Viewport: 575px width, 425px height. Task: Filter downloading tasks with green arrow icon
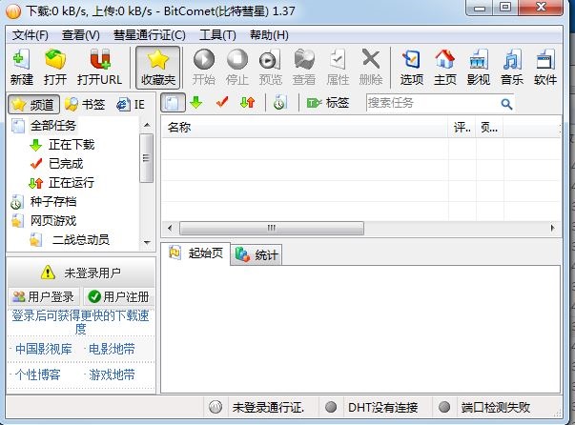point(196,103)
